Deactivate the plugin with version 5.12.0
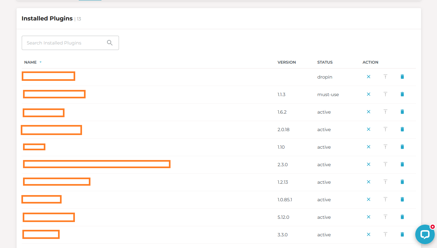The width and height of the screenshot is (437, 248). pos(368,217)
